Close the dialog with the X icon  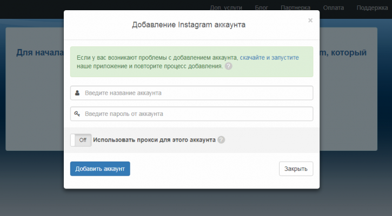coord(310,20)
